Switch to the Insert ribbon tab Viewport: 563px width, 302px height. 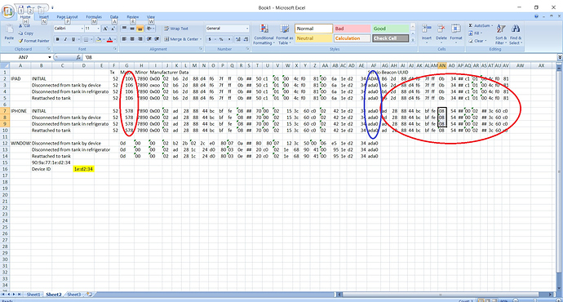[44, 17]
